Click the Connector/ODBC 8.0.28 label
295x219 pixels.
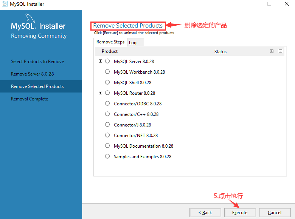138,104
